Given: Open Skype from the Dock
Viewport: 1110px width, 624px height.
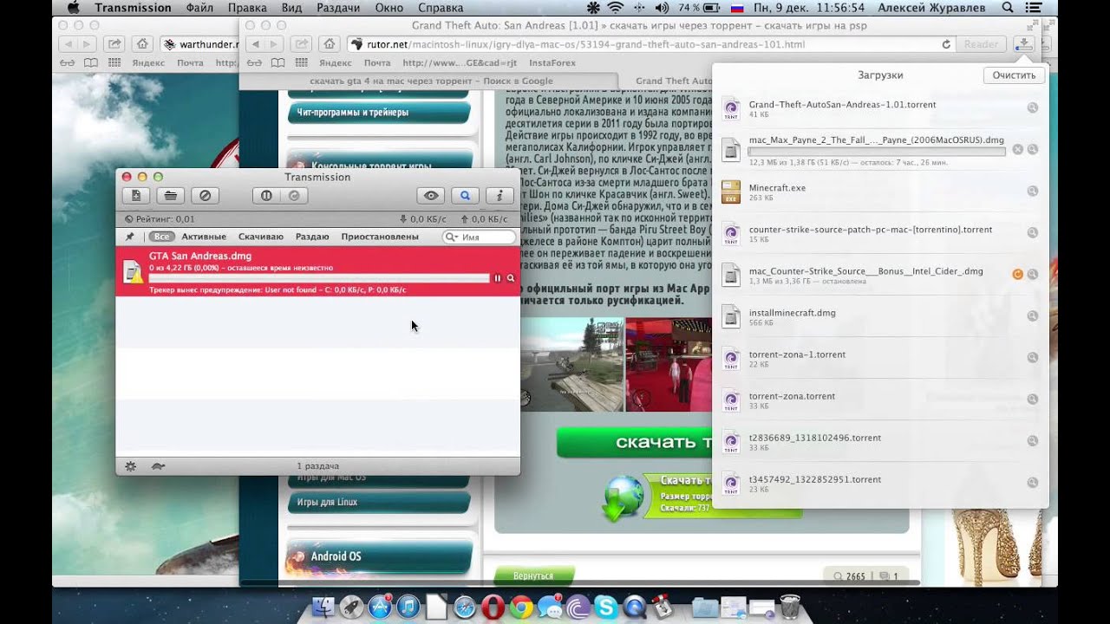Looking at the screenshot, I should (606, 608).
